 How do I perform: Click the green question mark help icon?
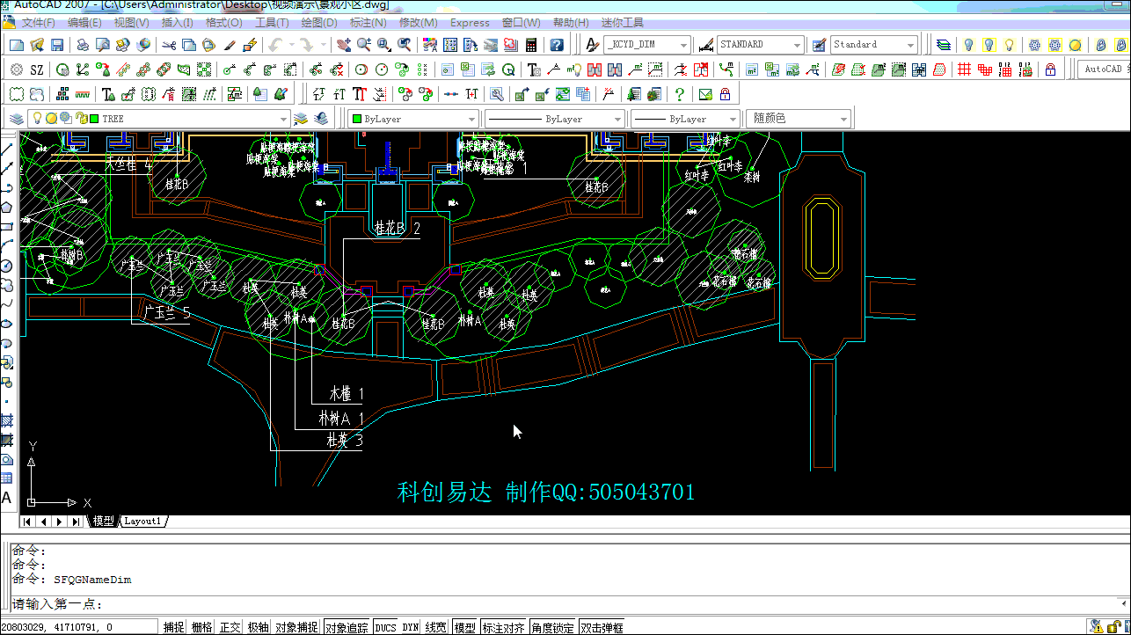tap(680, 94)
